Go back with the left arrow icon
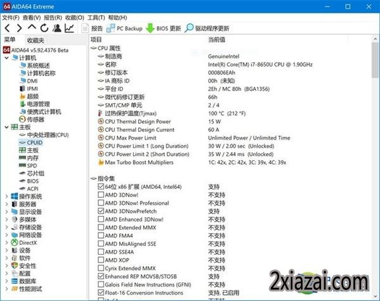 click(7, 28)
